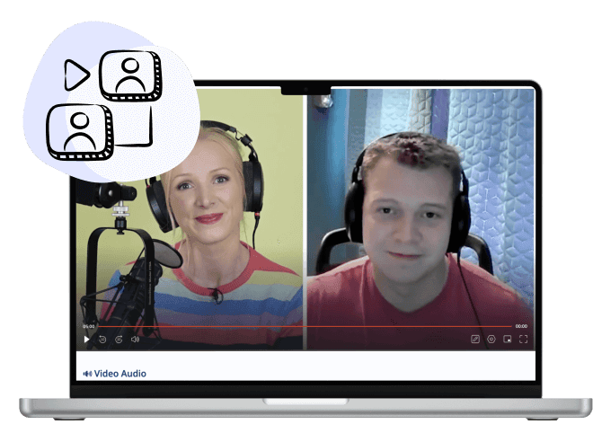The width and height of the screenshot is (593, 433).
Task: Mute the video using the speaker icon
Action: (135, 340)
